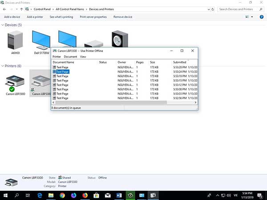Screen dimensions: 267x200
Task: Select the Dell S1709W monitor device
Action: pyautogui.click(x=41, y=40)
